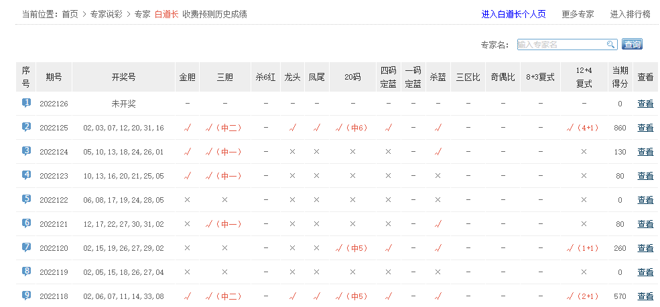
Task: Click expert name 白道长 in breadcrumb
Action: pos(166,14)
